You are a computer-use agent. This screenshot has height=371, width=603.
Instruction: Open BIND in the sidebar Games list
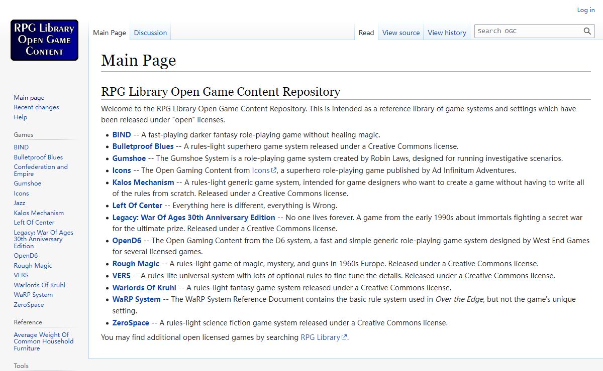21,147
